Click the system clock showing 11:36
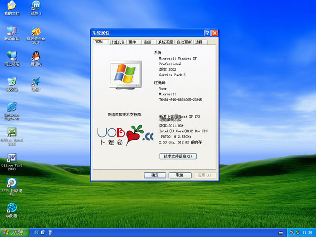316x237 pixels. pos(307,233)
